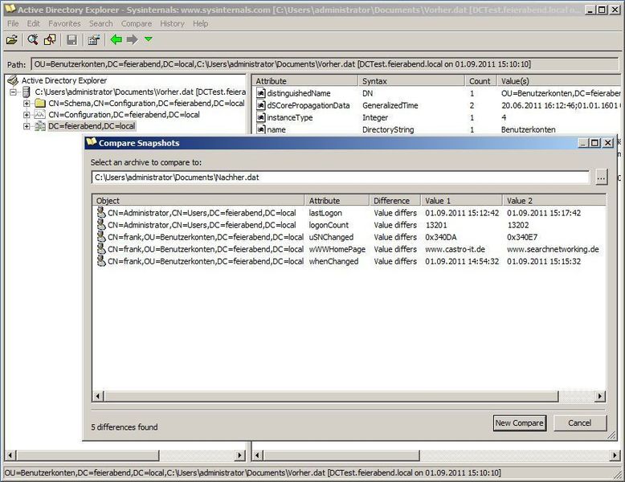The height and width of the screenshot is (482, 625).
Task: Open the Favorites menu
Action: coord(64,23)
